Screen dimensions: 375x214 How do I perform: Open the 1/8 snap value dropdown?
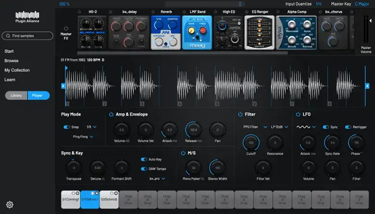(x=92, y=127)
